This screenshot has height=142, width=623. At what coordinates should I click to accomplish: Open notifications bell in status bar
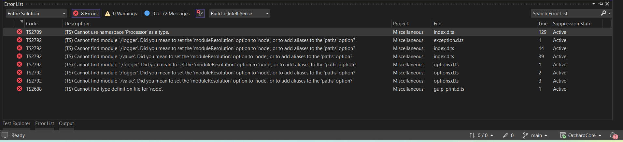(x=613, y=136)
